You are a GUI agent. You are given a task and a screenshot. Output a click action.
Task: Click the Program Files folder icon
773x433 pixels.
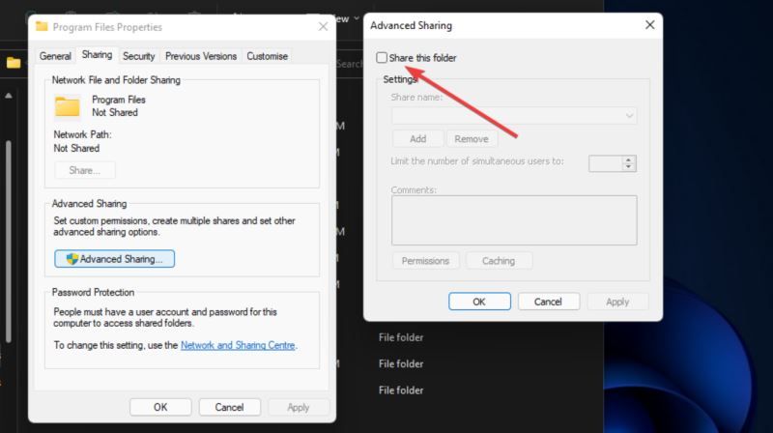[68, 106]
